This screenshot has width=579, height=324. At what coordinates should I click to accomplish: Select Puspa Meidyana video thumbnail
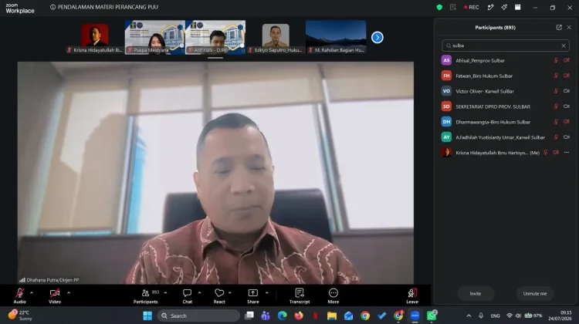click(x=155, y=37)
